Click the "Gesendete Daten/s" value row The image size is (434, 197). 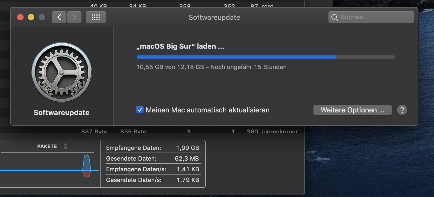(x=152, y=180)
